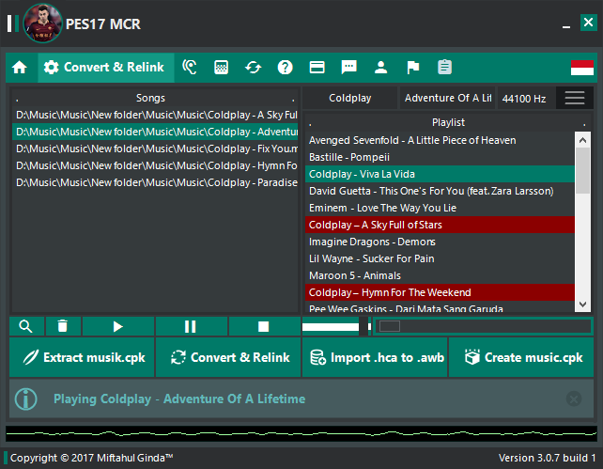Image resolution: width=603 pixels, height=469 pixels.
Task: Pause the playing song
Action: [x=191, y=327]
